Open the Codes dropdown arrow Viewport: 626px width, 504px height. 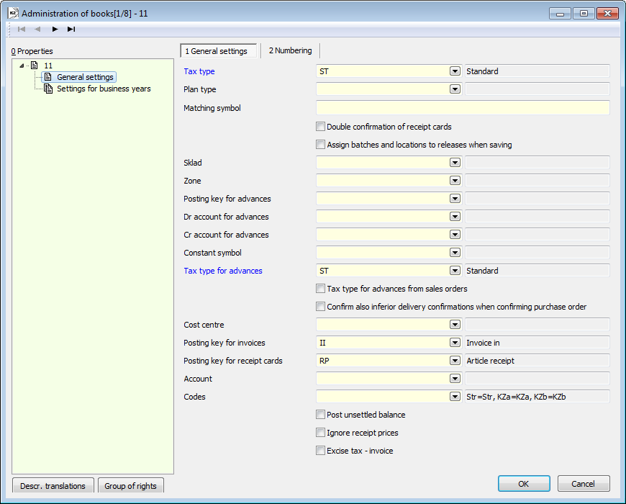455,396
